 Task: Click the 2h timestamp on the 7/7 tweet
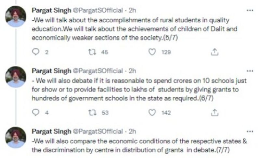tap(132, 131)
